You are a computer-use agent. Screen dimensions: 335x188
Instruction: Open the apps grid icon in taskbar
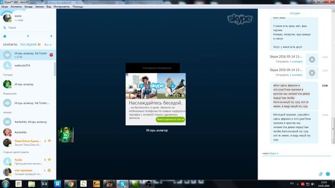[x=19, y=184]
